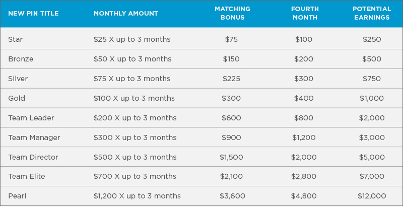Click the $12,000 potential earnings value
Screen dimensions: 403x207
(x=372, y=196)
